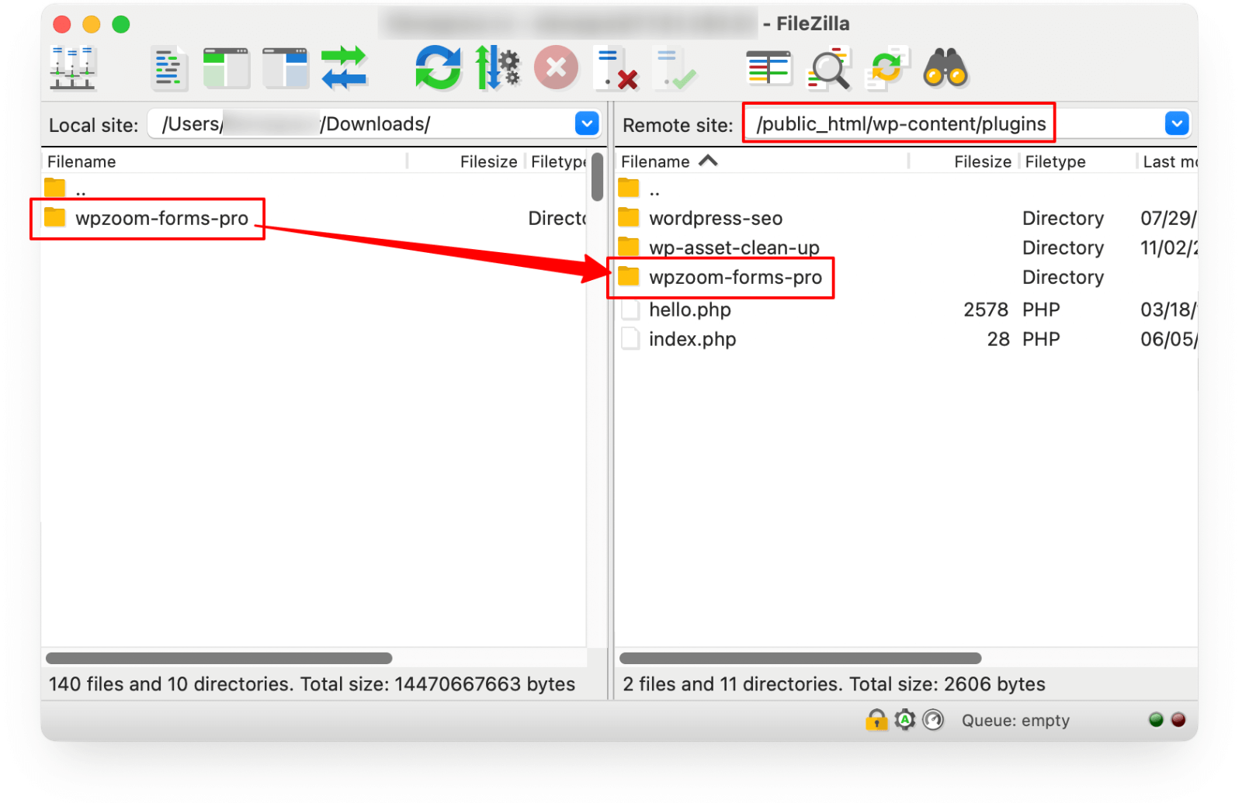Toggle message log display icon
The width and height of the screenshot is (1242, 803).
(x=169, y=68)
